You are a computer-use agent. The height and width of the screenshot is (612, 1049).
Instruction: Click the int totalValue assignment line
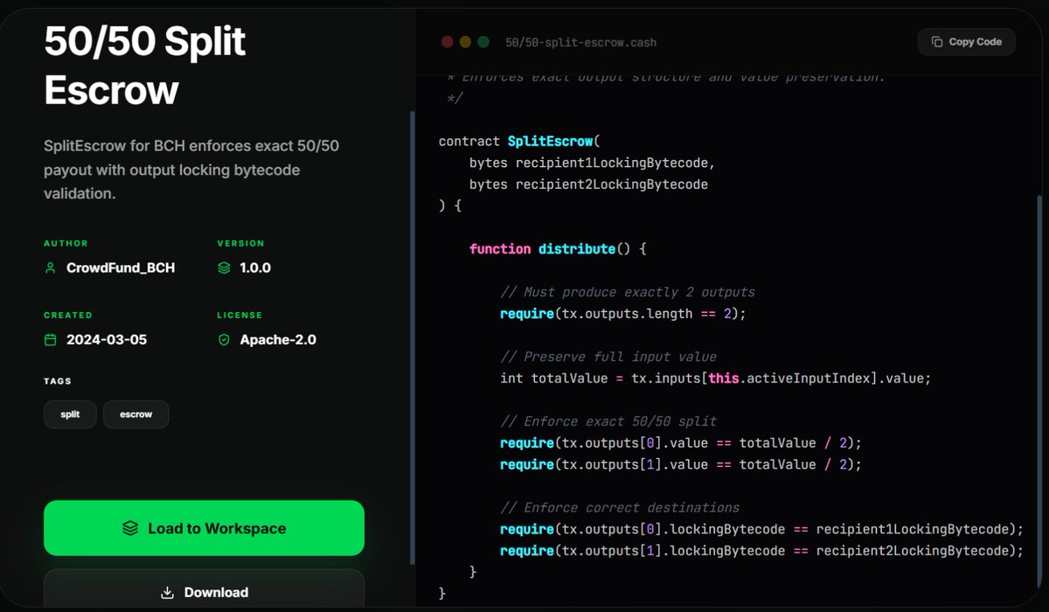click(x=716, y=379)
